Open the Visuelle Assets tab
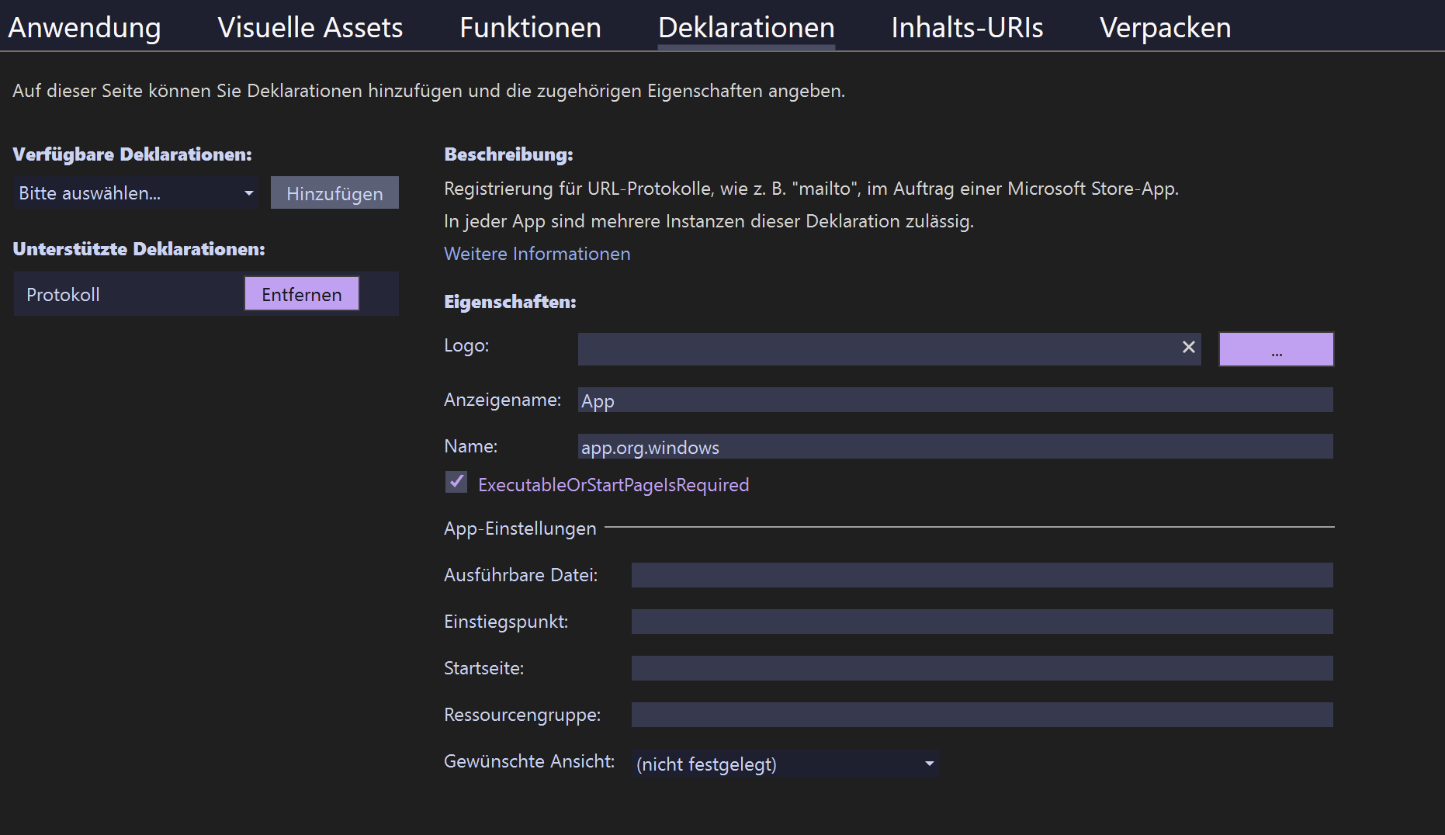 pos(310,27)
